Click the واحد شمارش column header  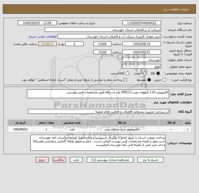[72, 123]
